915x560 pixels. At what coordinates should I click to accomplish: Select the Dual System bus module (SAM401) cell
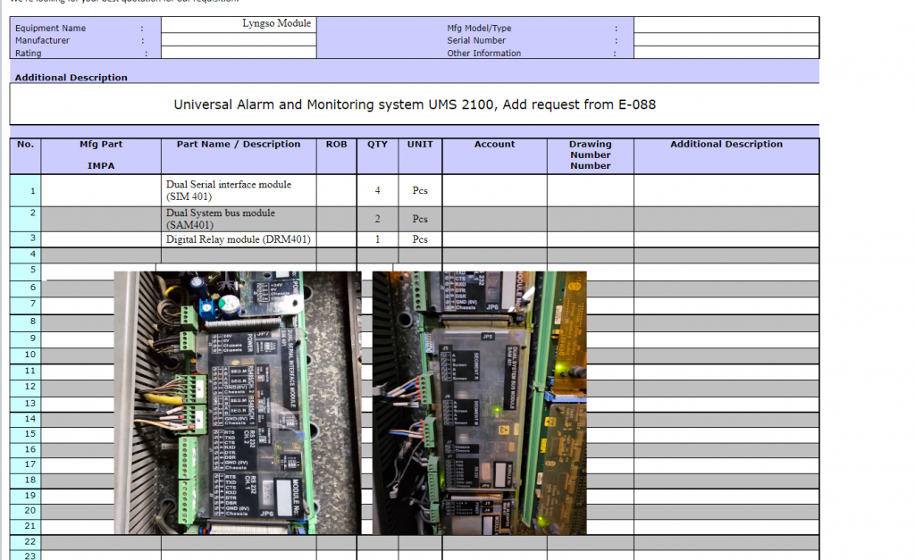coord(239,219)
